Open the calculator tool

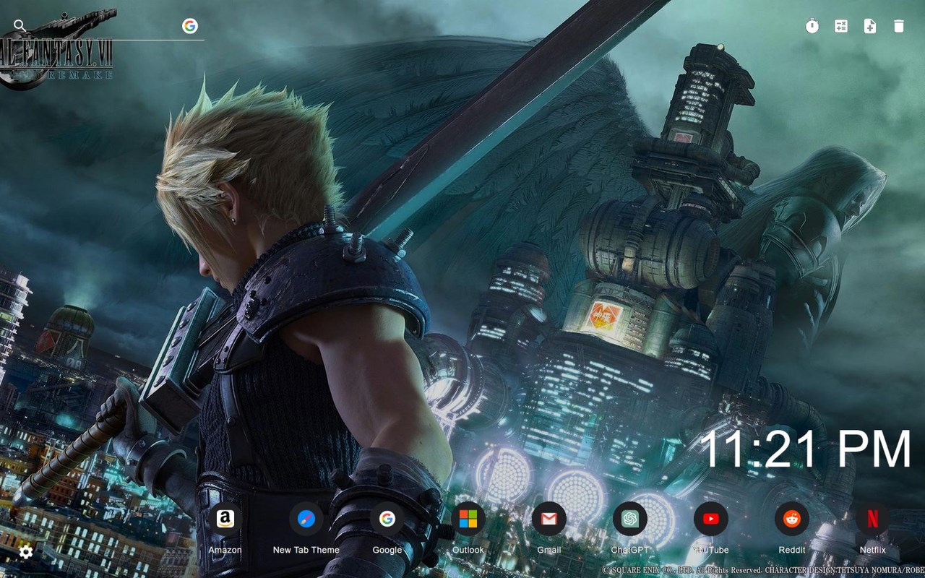[841, 26]
